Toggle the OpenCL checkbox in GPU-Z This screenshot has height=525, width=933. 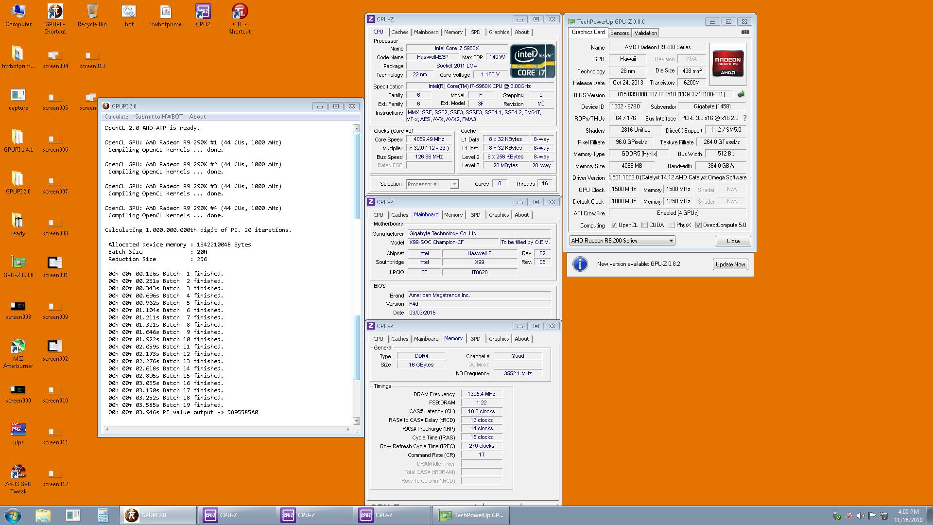(x=614, y=225)
